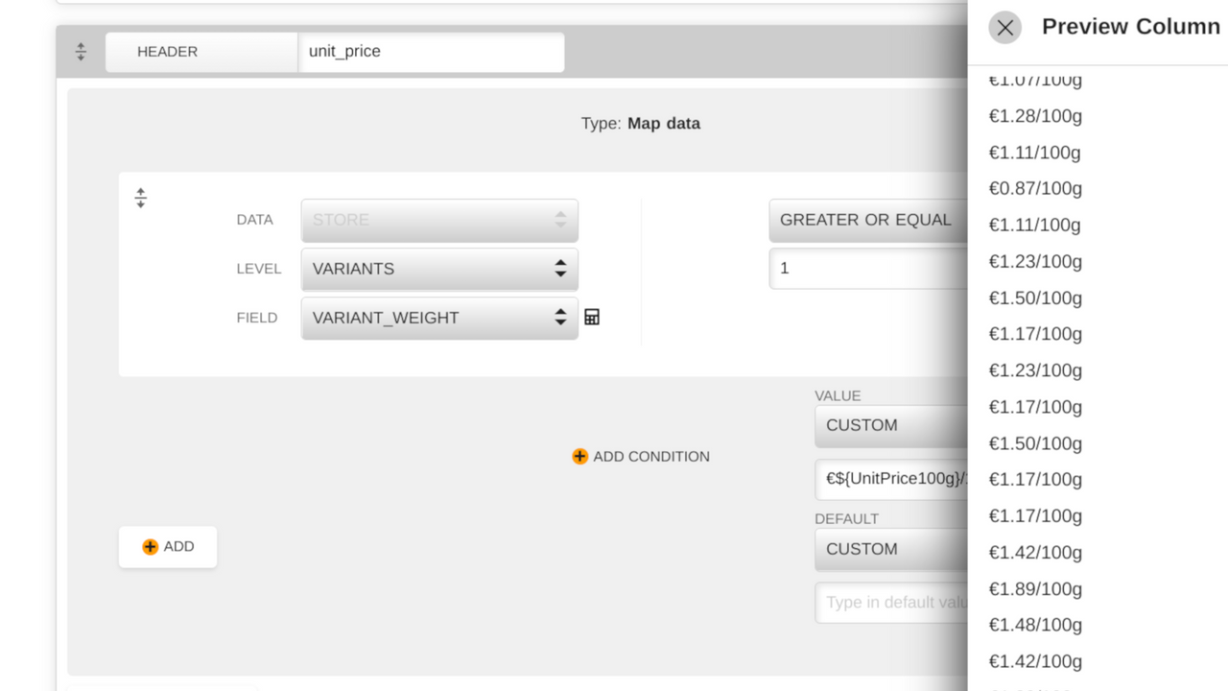This screenshot has height=691, width=1228.
Task: Open the VALUE CUSTOM dropdown
Action: point(892,425)
